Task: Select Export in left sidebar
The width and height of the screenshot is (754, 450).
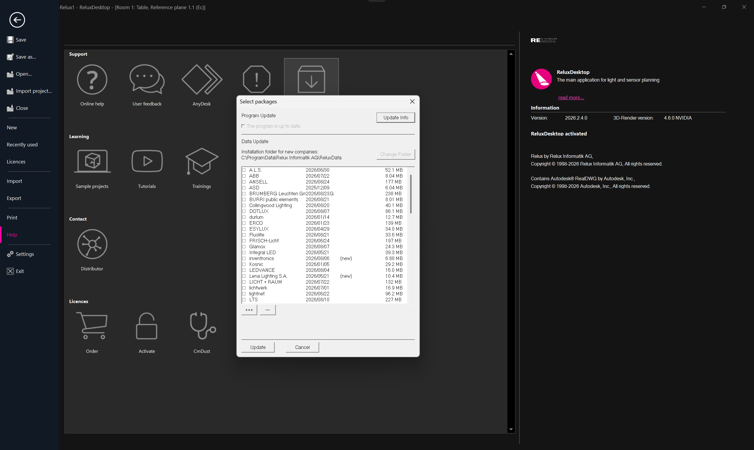Action: (14, 198)
